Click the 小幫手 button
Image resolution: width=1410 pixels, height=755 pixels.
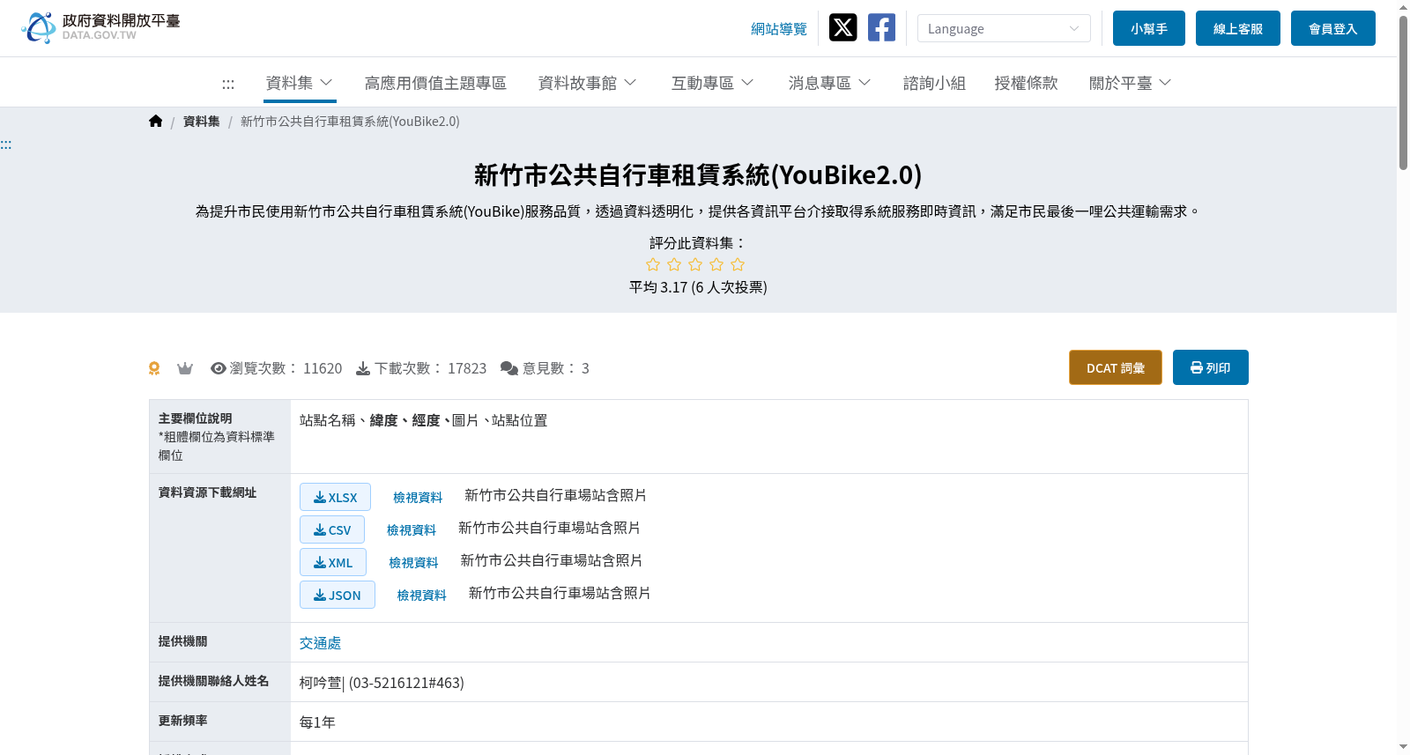pos(1149,28)
